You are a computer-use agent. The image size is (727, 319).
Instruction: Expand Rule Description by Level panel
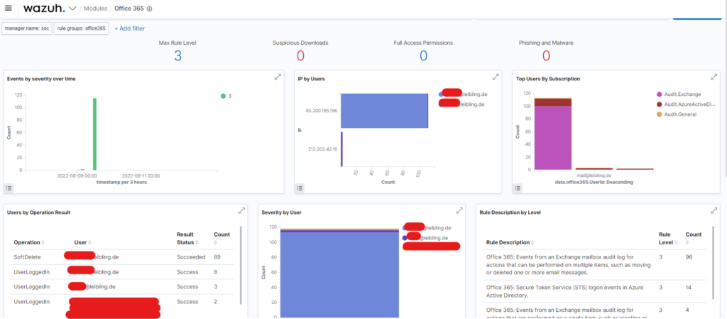click(x=714, y=210)
